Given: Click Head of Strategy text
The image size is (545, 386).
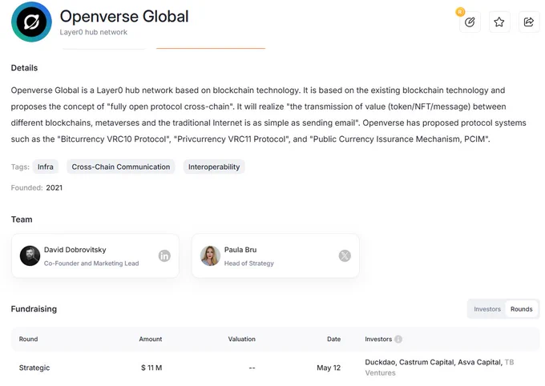Looking at the screenshot, I should [249, 263].
